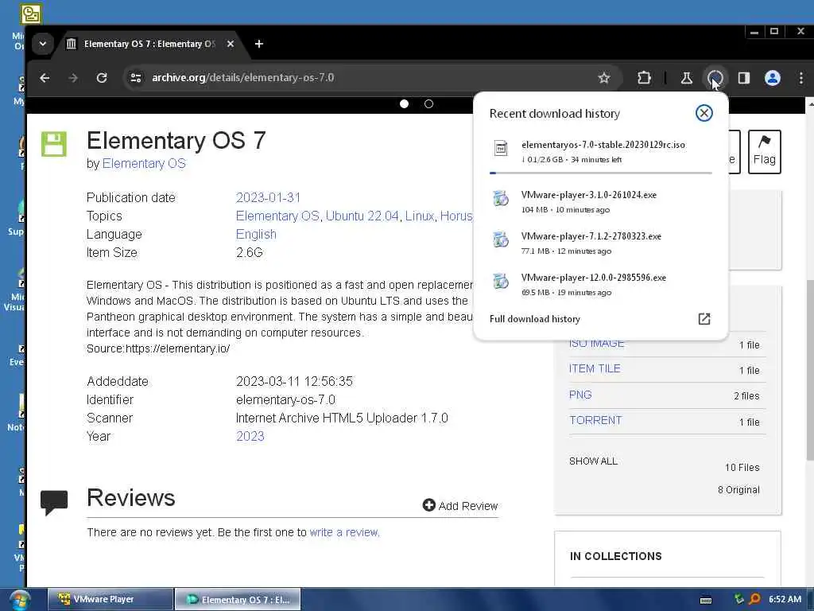This screenshot has height=611, width=814.
Task: Click the 8 Original count text
Action: 738,490
